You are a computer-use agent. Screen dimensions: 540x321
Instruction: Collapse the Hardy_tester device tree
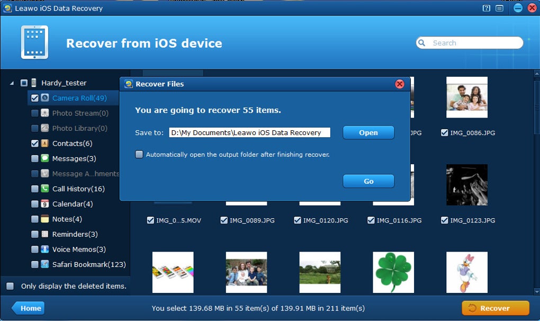click(x=12, y=83)
